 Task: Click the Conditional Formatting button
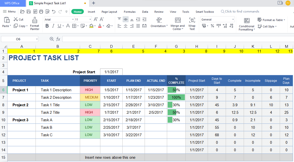pyautogui.click(x=247, y=24)
